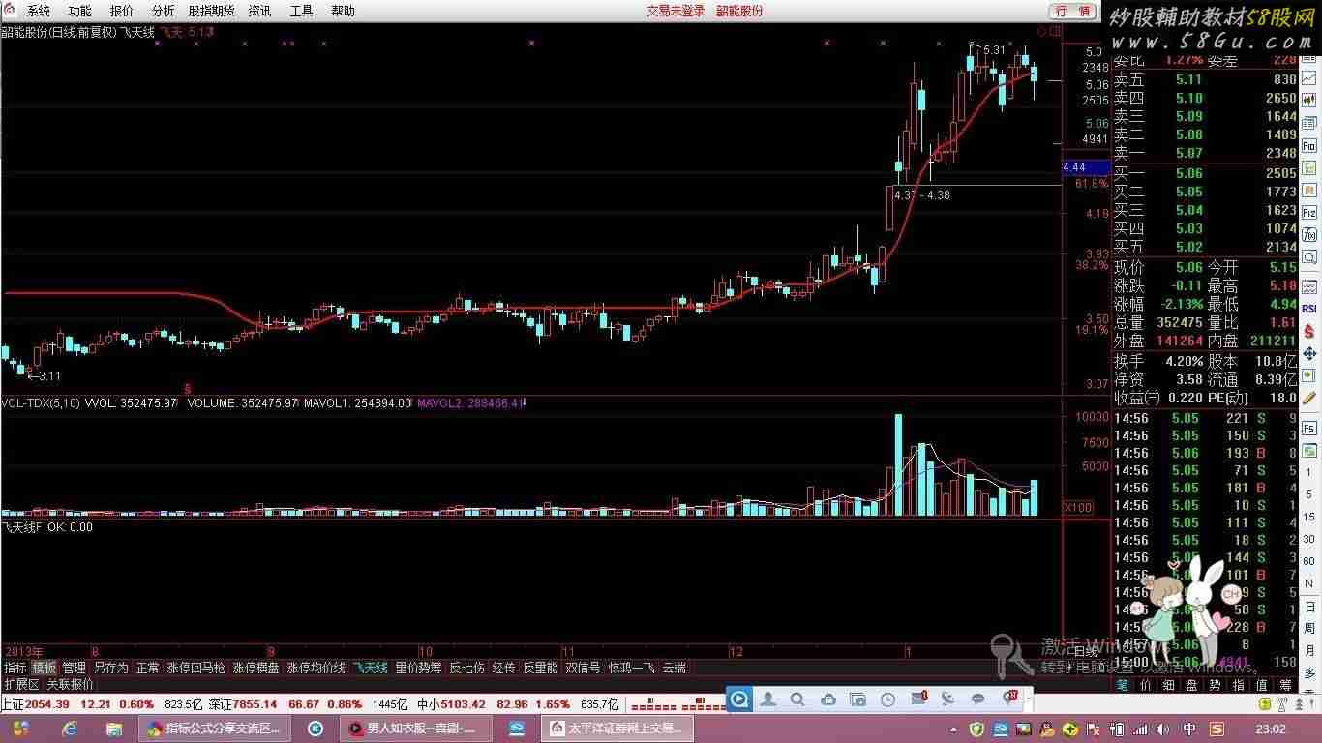
Task: Open the 资讯 menu
Action: [259, 11]
